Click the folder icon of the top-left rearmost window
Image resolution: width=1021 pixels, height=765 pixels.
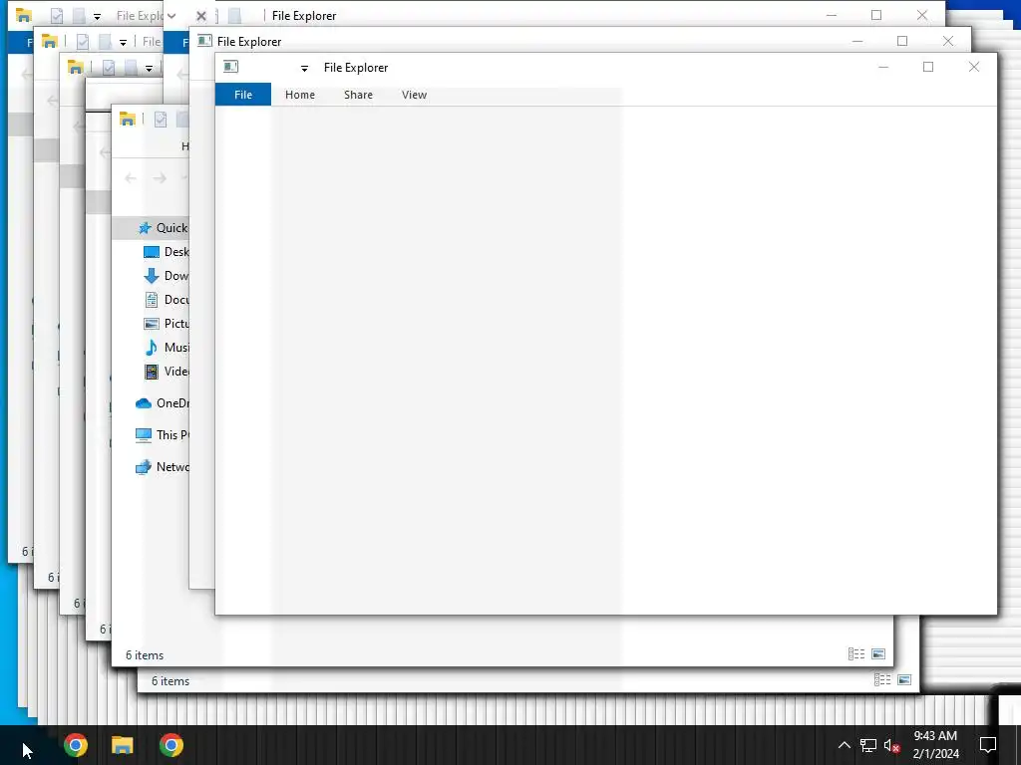[x=24, y=15]
